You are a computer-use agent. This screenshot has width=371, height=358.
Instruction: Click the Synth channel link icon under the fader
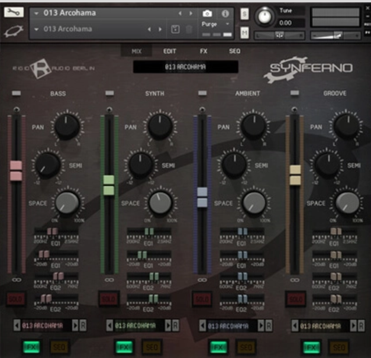click(109, 280)
